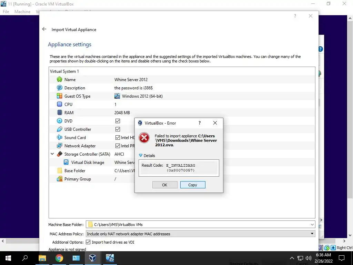Click the USB Controller icon

coord(59,129)
